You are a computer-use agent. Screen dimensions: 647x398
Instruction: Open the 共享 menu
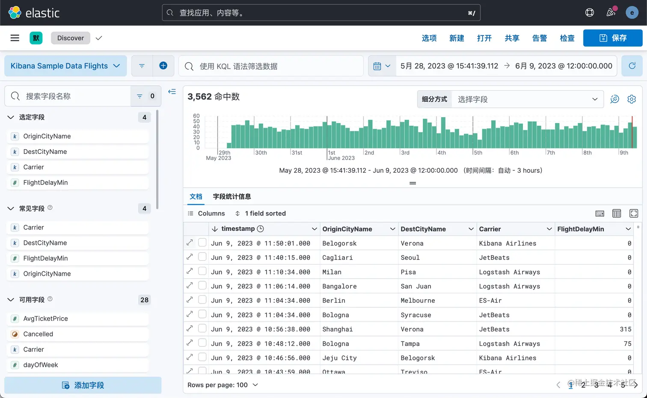pyautogui.click(x=512, y=38)
